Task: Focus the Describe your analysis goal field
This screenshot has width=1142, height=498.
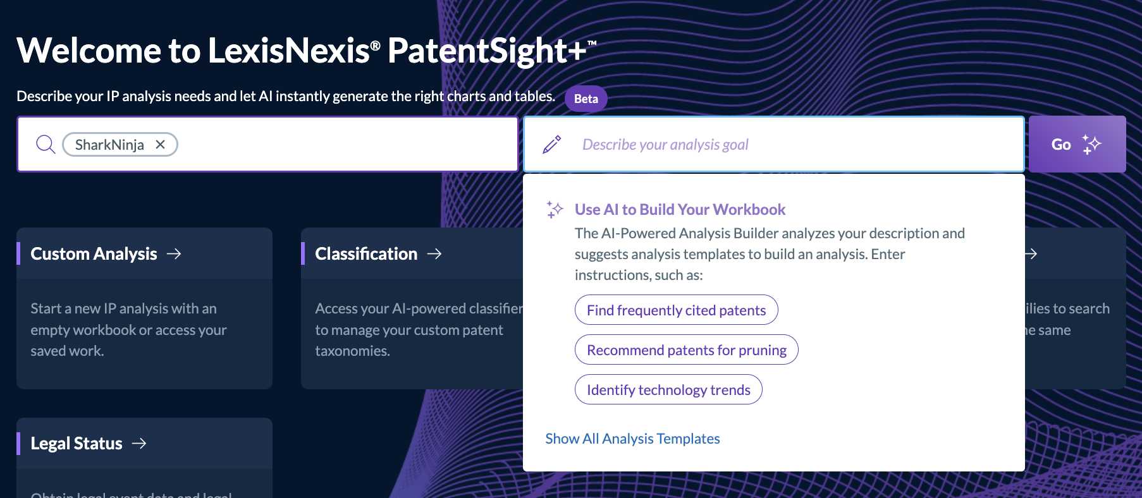Action: point(774,145)
